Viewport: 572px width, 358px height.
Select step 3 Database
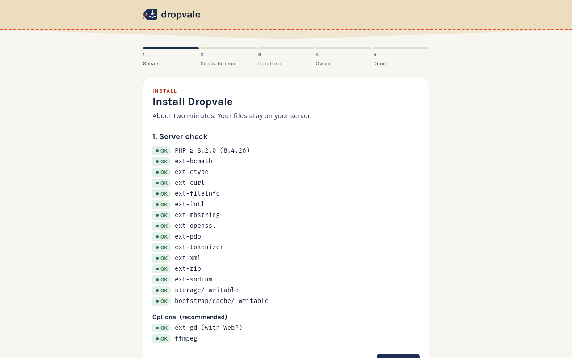click(x=286, y=57)
